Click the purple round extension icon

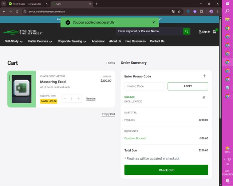tap(195, 12)
